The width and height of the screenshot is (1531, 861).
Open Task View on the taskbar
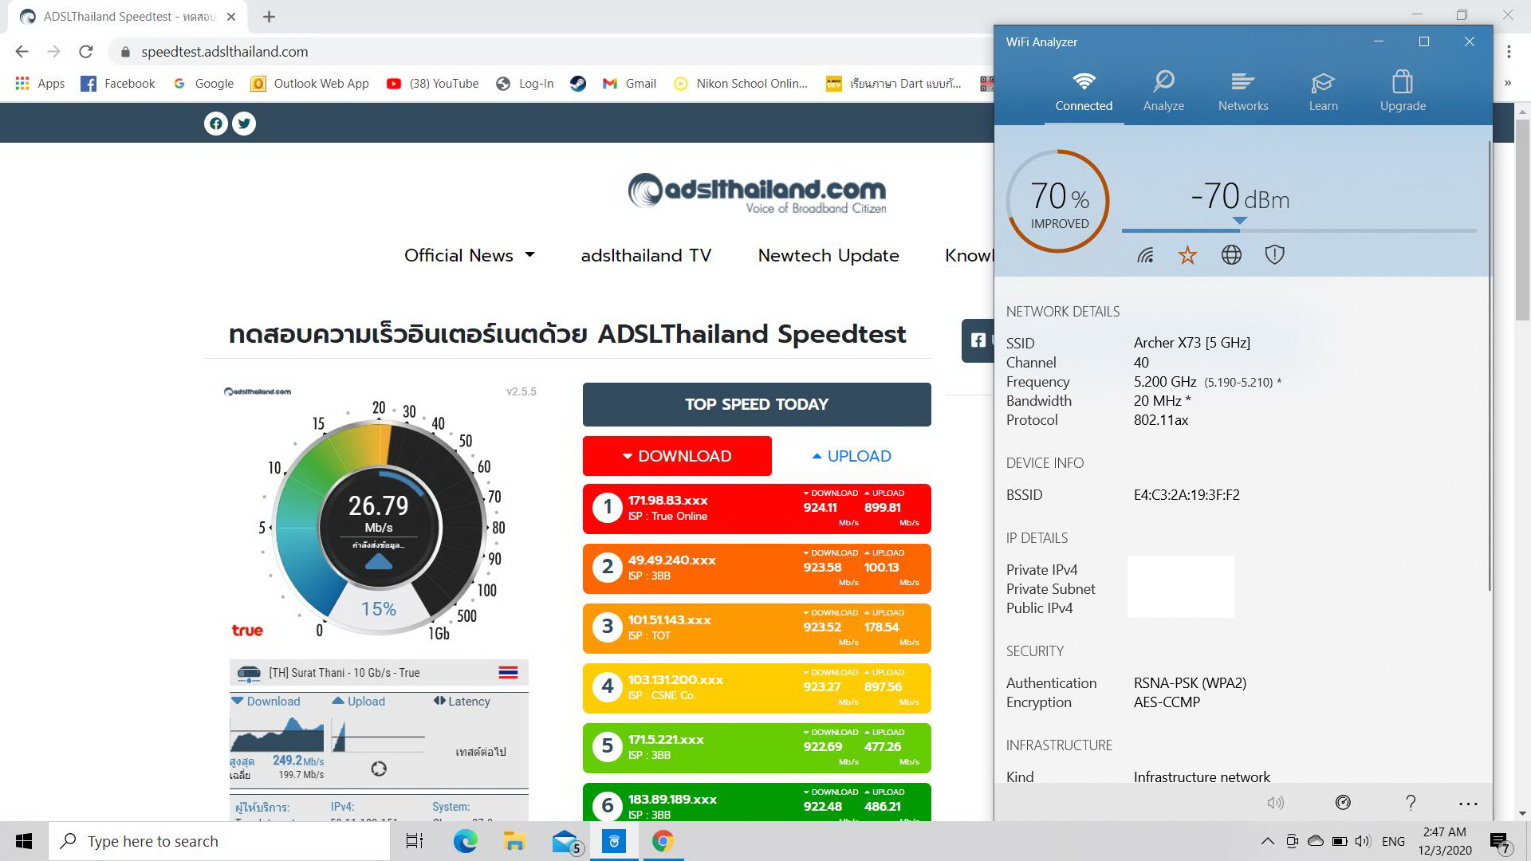(x=415, y=841)
